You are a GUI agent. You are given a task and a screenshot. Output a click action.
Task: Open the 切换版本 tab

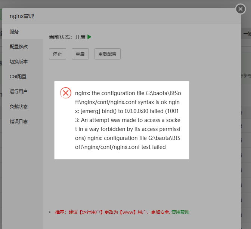[23, 62]
